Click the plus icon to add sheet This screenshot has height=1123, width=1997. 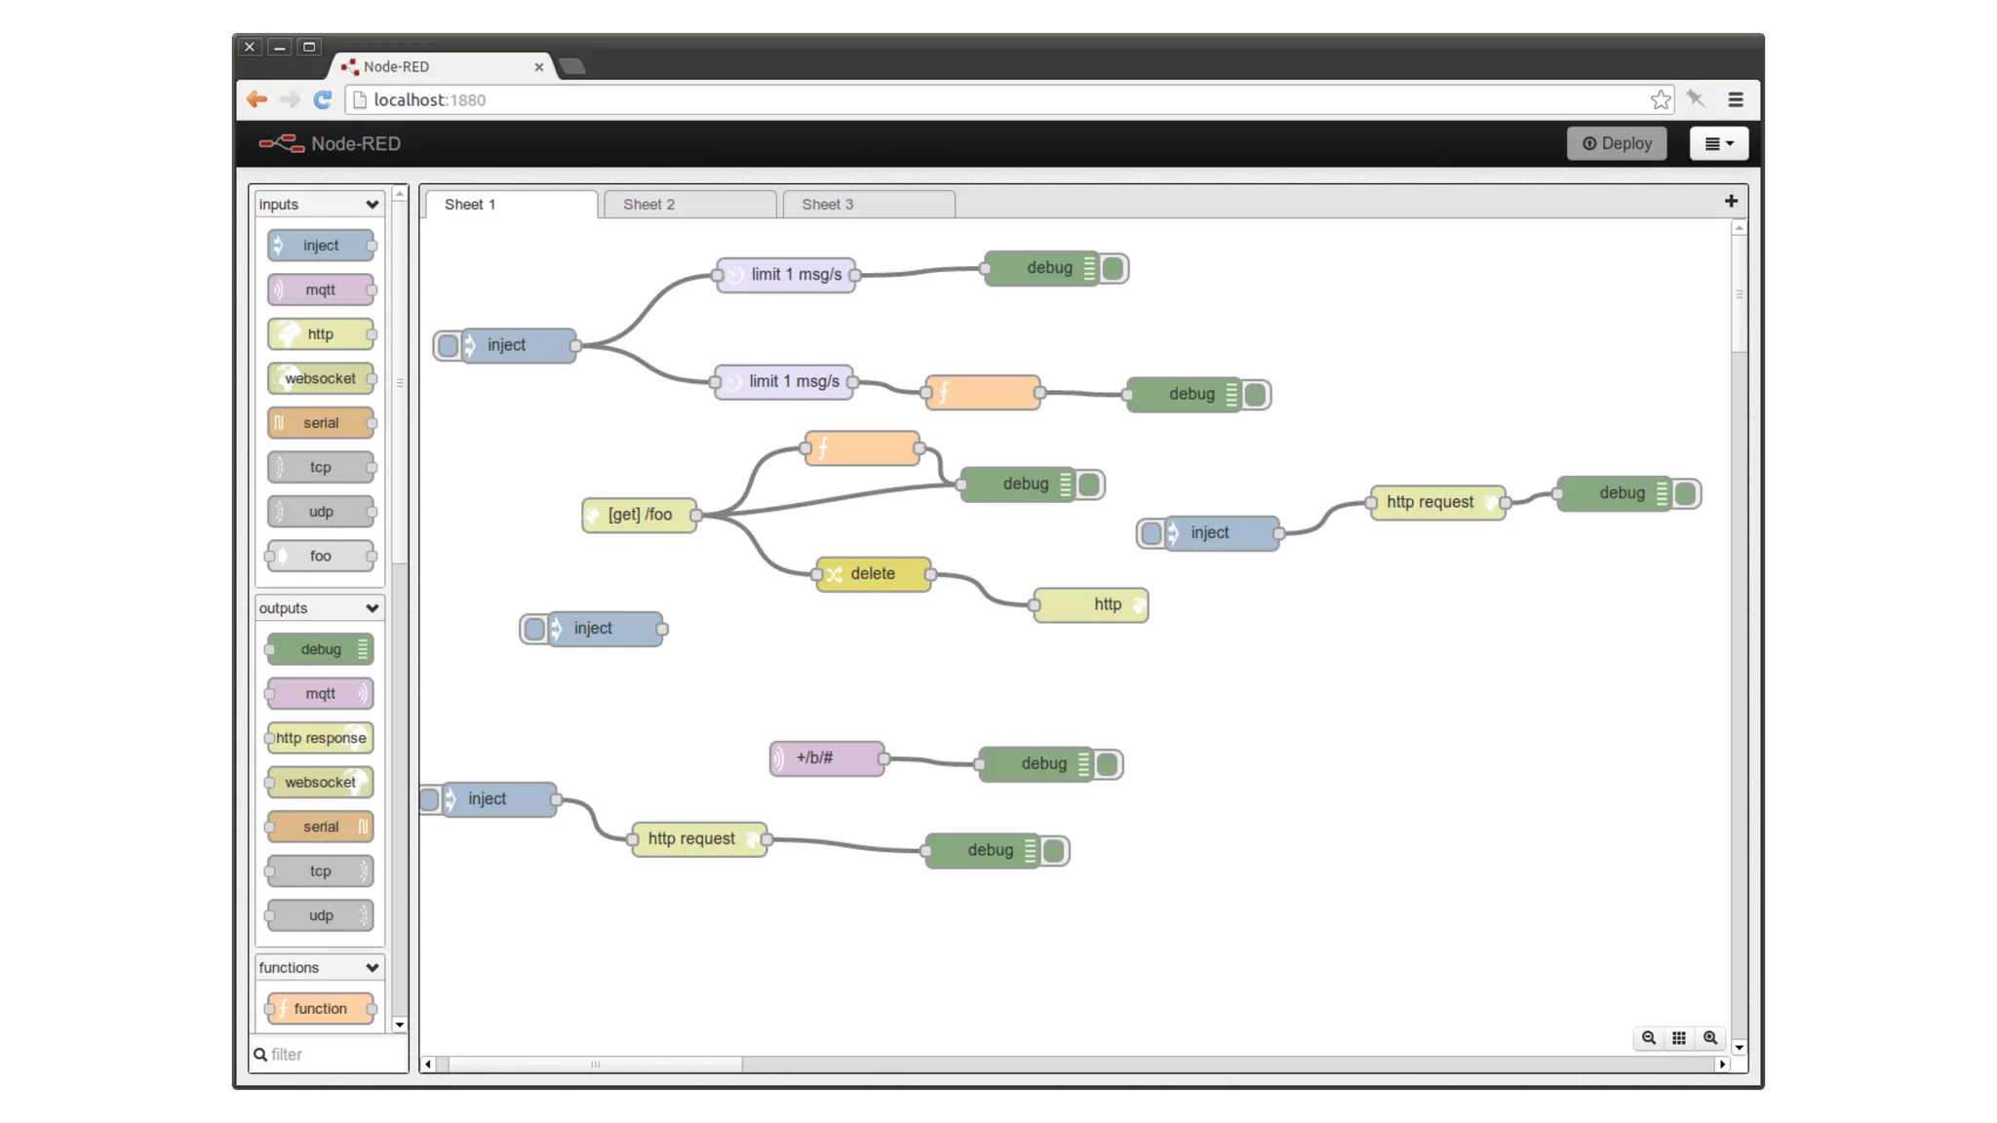click(1731, 201)
